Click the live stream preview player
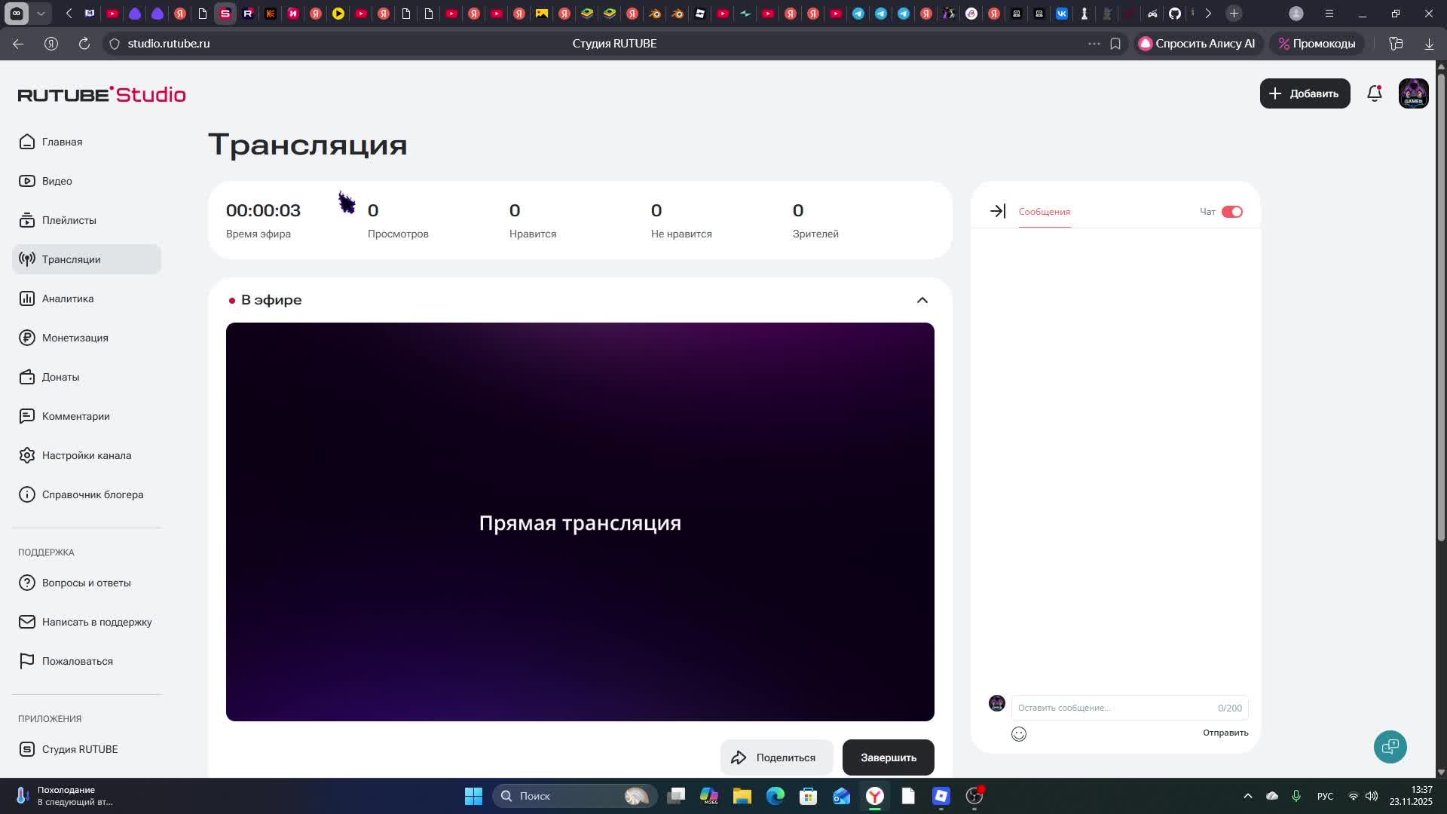This screenshot has height=814, width=1447. click(580, 522)
